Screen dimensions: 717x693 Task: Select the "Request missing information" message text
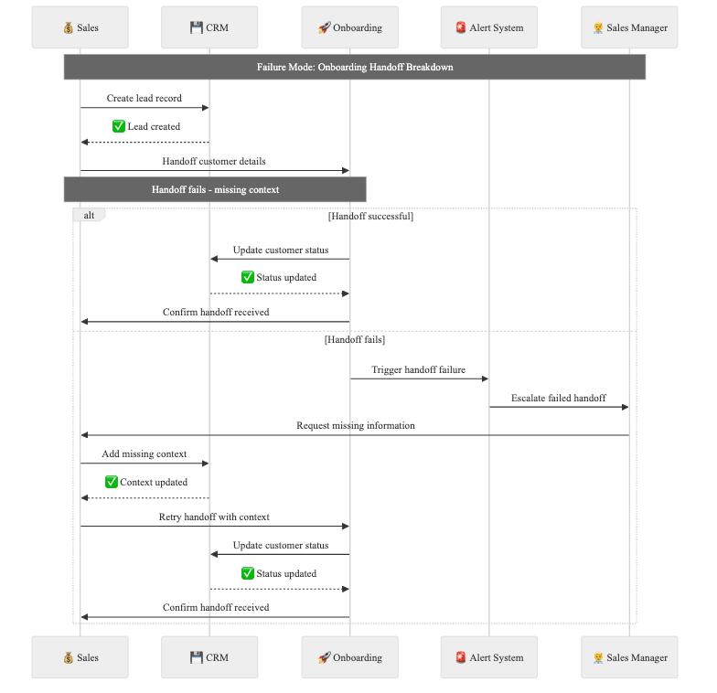[356, 425]
